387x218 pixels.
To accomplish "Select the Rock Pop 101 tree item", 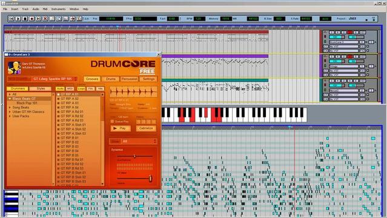I will tap(27, 103).
